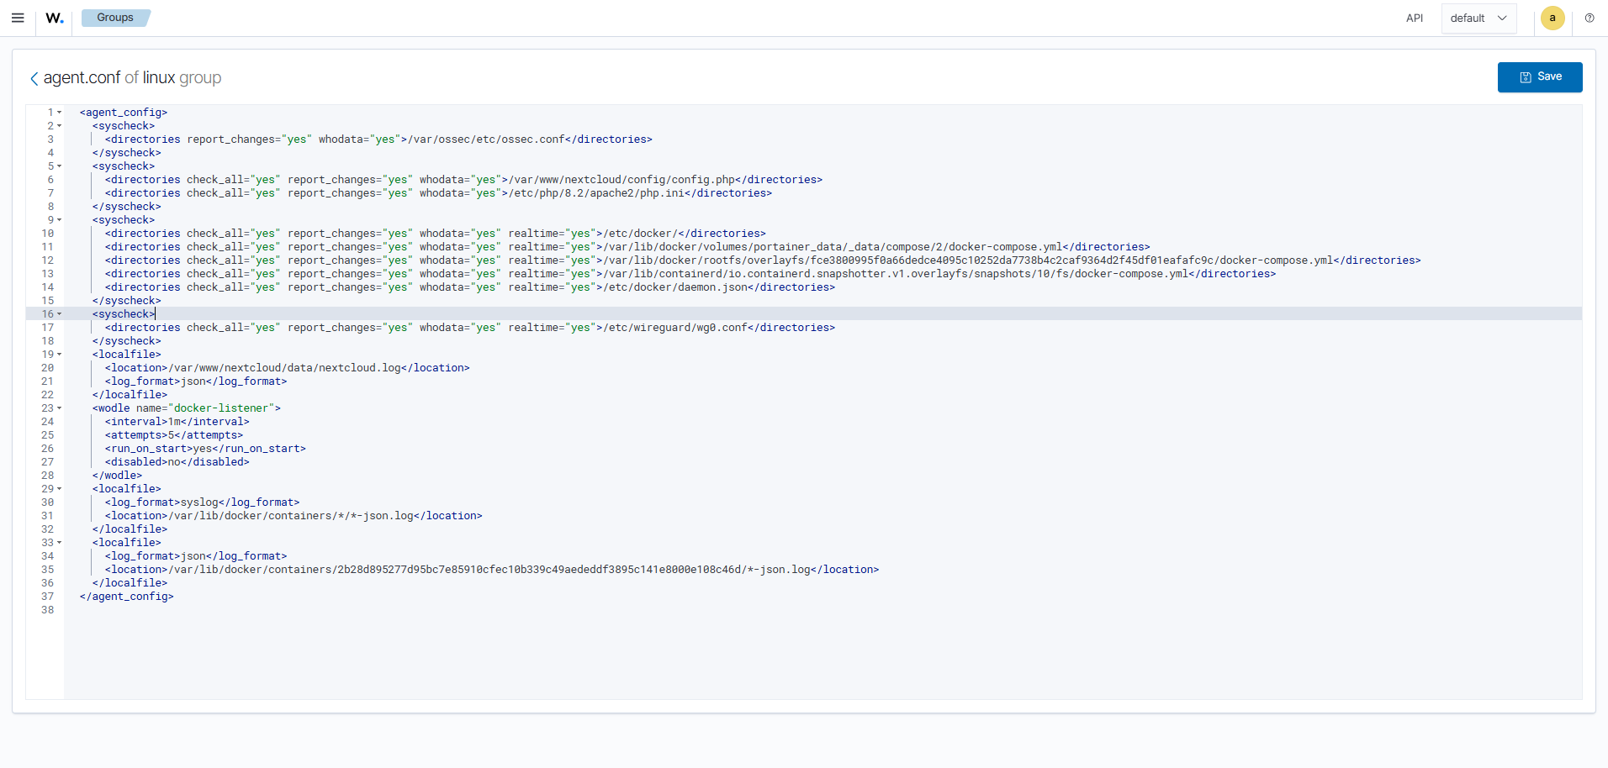This screenshot has width=1608, height=768.
Task: Collapse fold arrow on line 5 syscheck
Action: 60,166
